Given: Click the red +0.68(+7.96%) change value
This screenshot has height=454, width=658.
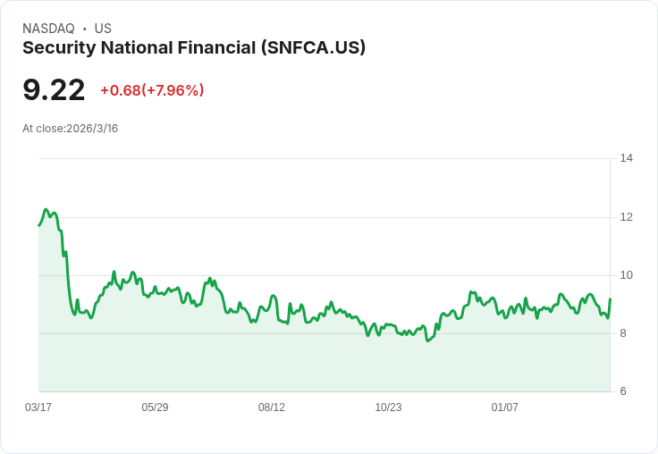Looking at the screenshot, I should pyautogui.click(x=152, y=90).
